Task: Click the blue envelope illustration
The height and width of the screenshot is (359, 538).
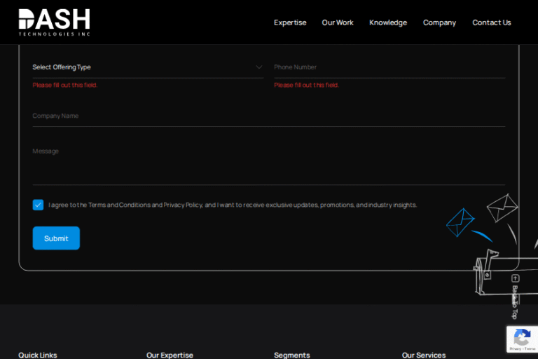Action: 460,222
